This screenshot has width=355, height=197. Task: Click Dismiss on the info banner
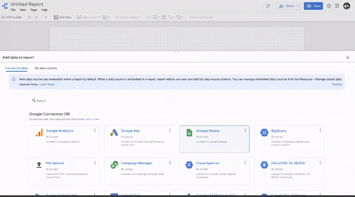[337, 84]
